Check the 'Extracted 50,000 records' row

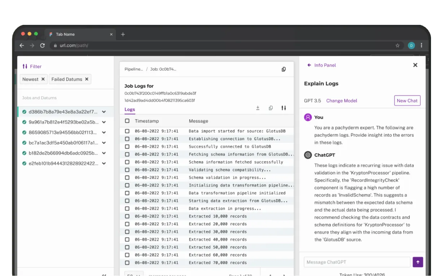127,247
